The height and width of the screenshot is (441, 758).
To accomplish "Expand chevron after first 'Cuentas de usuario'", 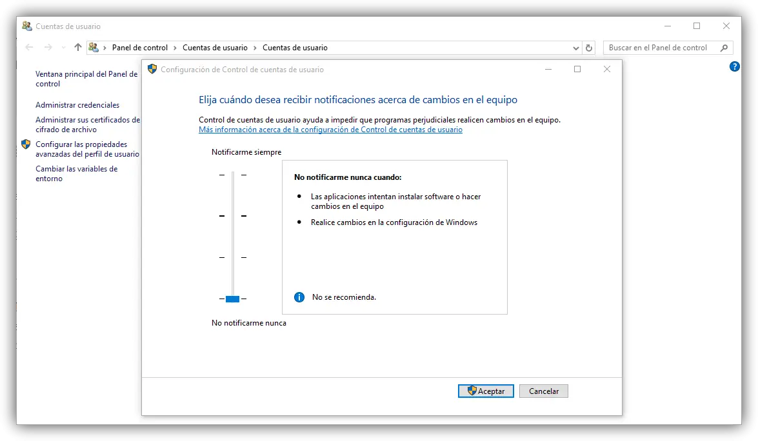I will (255, 48).
